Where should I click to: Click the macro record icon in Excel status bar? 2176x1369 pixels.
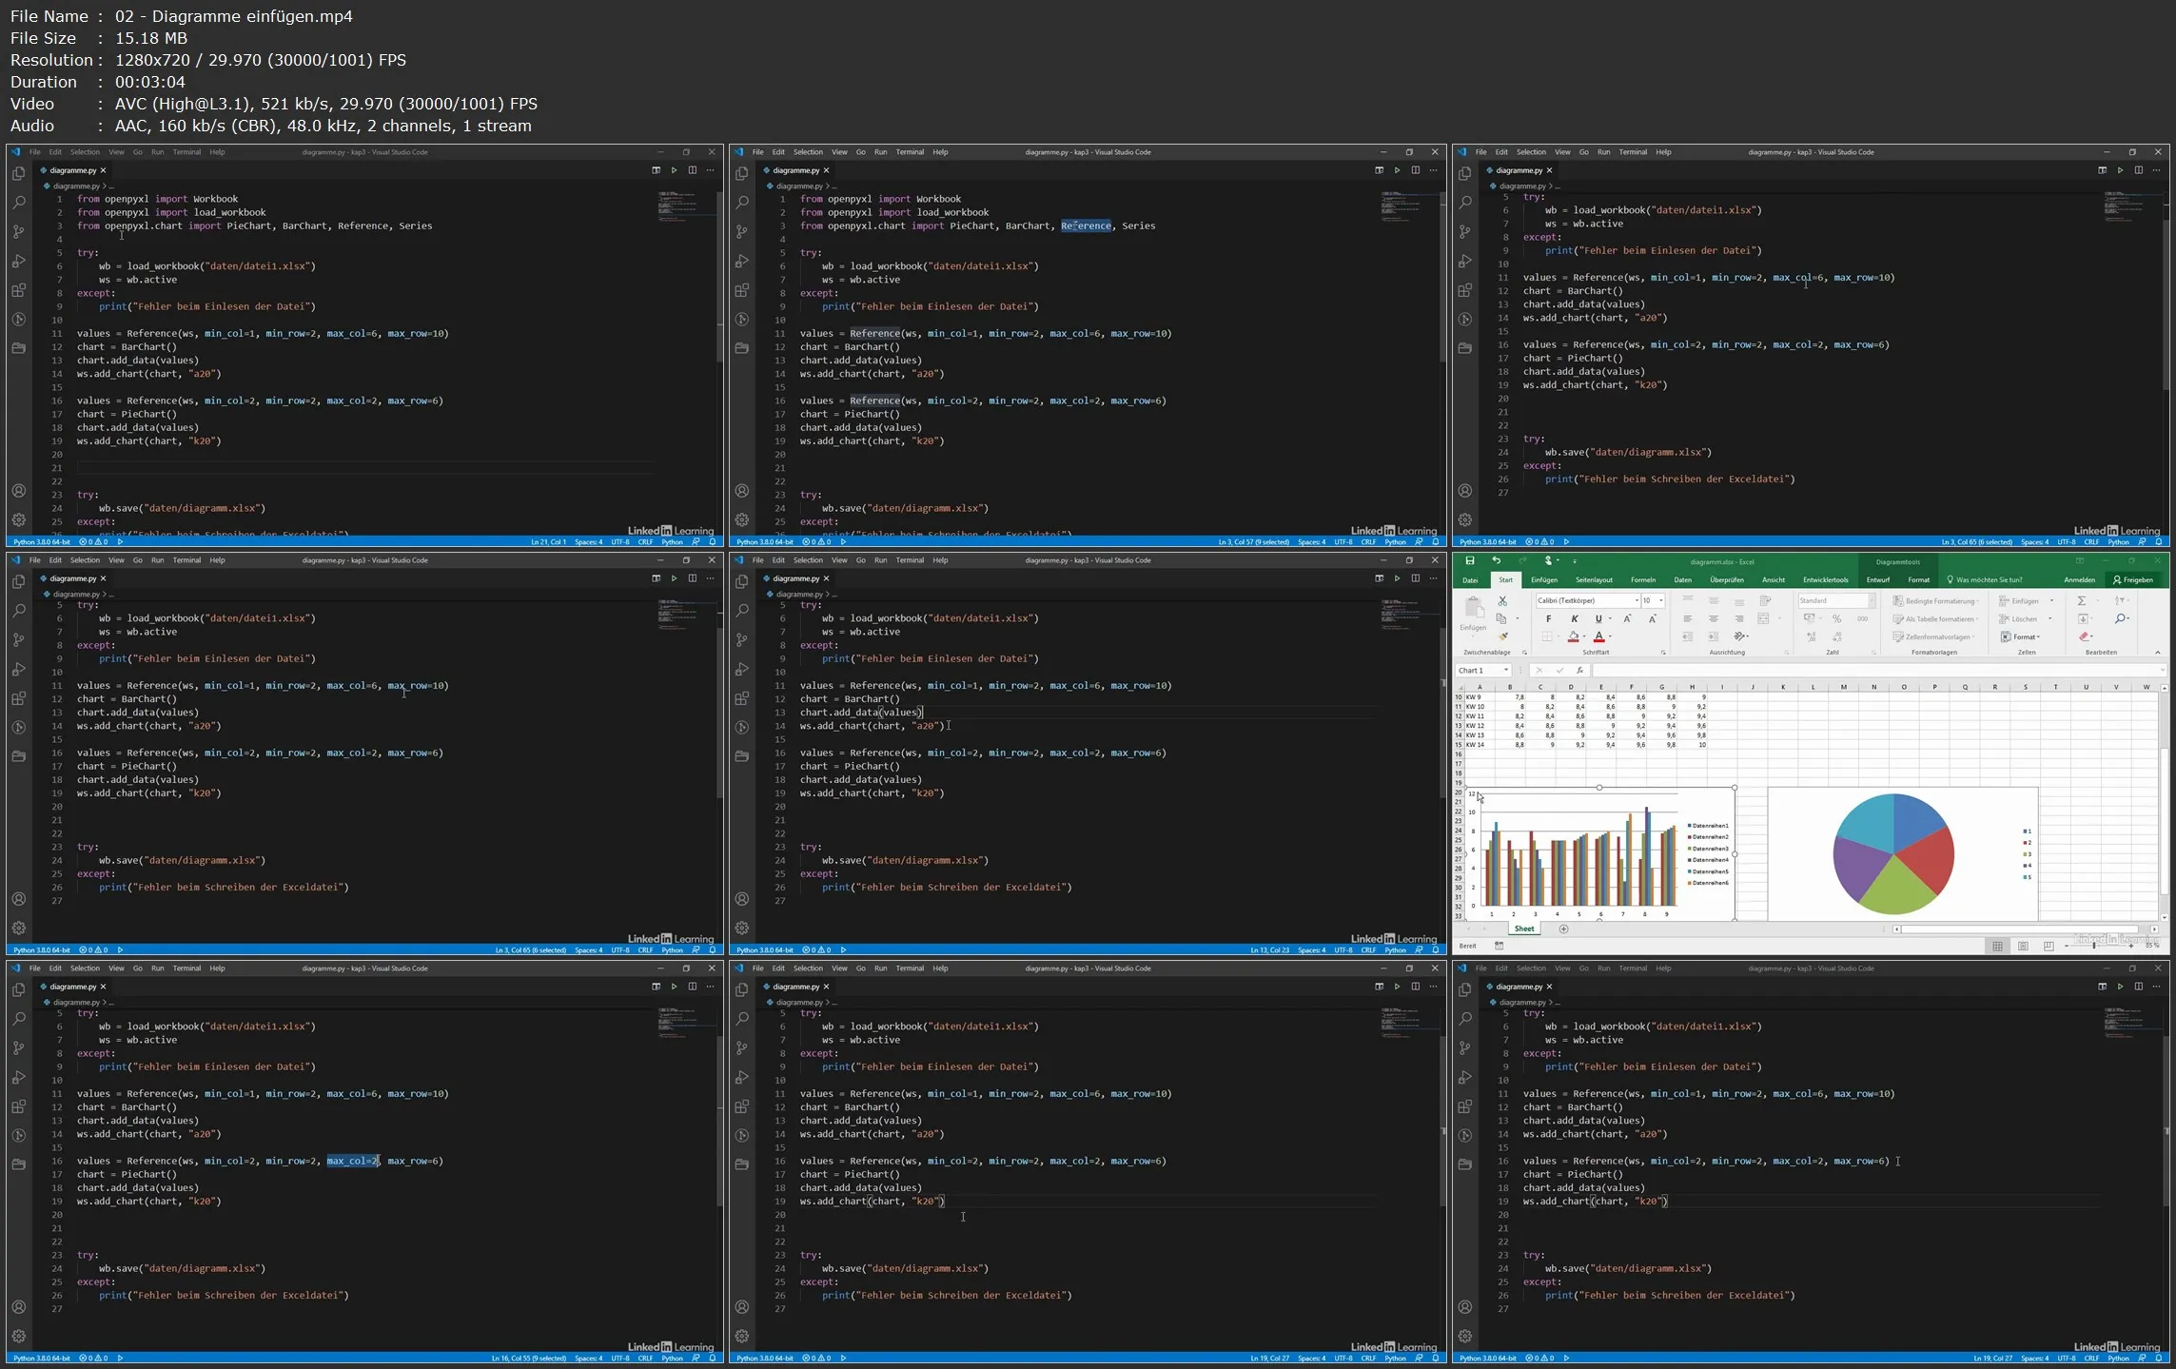1499,946
